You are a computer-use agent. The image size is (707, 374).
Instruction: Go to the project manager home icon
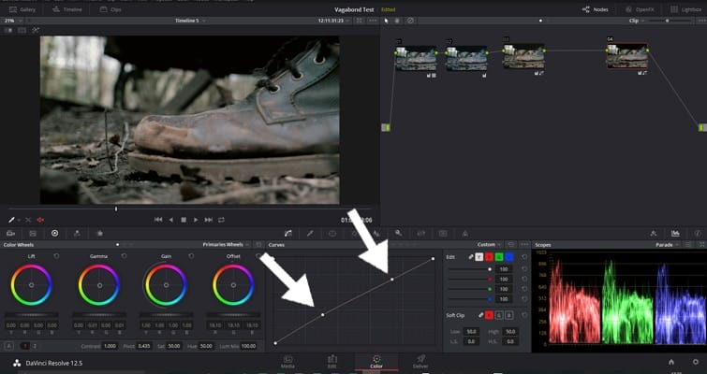pyautogui.click(x=670, y=361)
